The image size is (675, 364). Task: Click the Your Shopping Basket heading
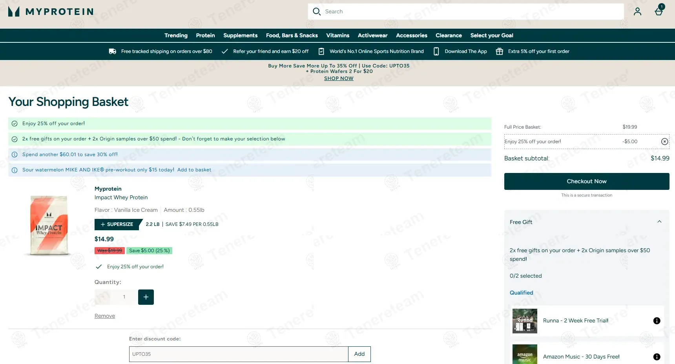pyautogui.click(x=68, y=102)
